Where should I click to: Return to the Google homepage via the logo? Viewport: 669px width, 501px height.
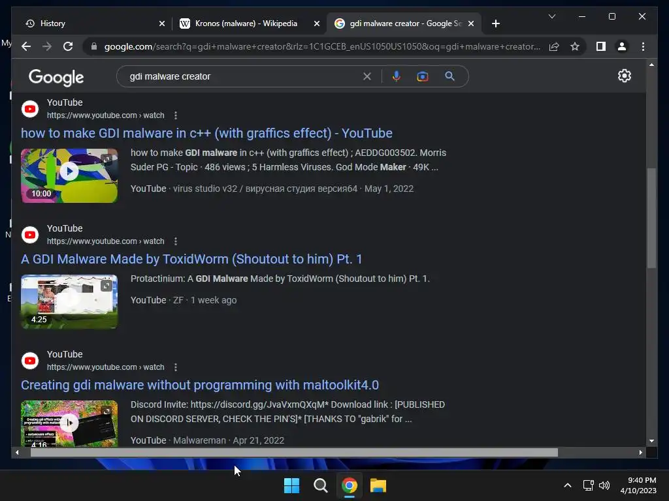click(x=56, y=78)
